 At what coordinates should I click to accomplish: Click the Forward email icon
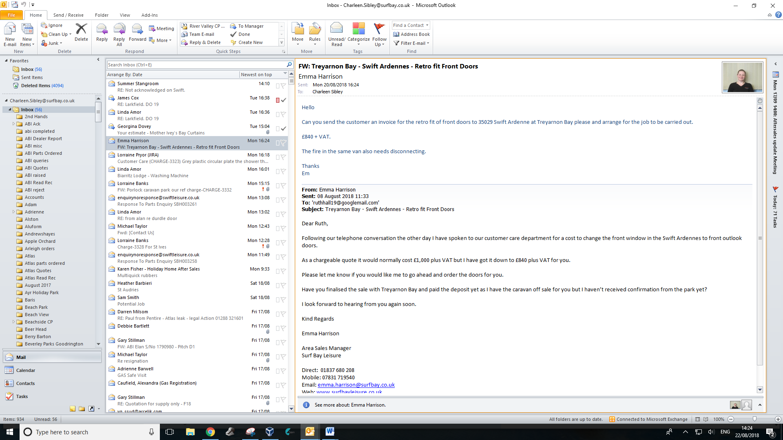pyautogui.click(x=137, y=29)
